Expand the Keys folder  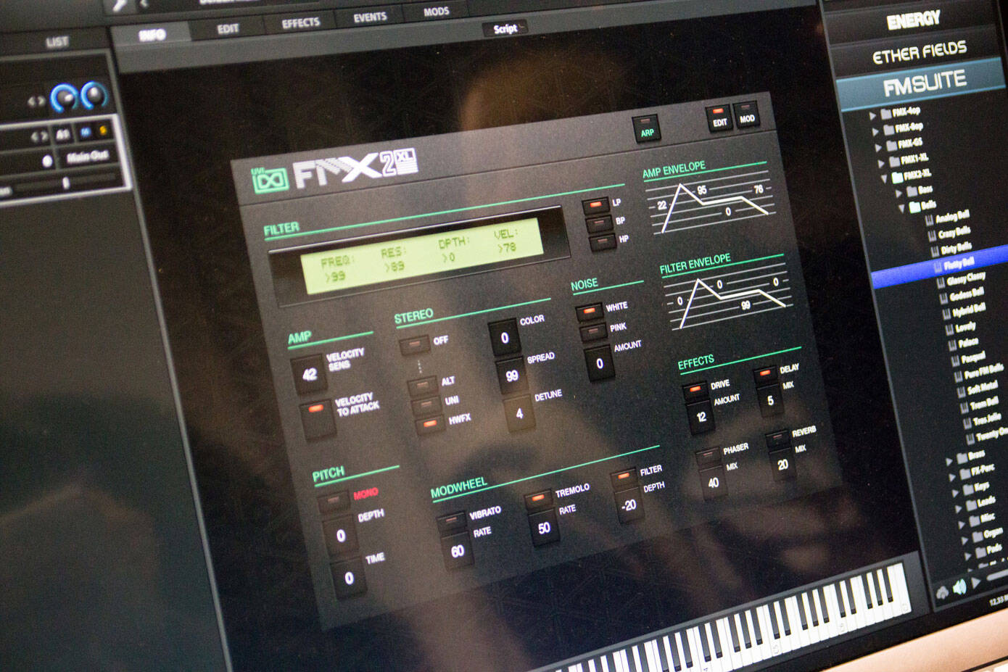click(954, 492)
